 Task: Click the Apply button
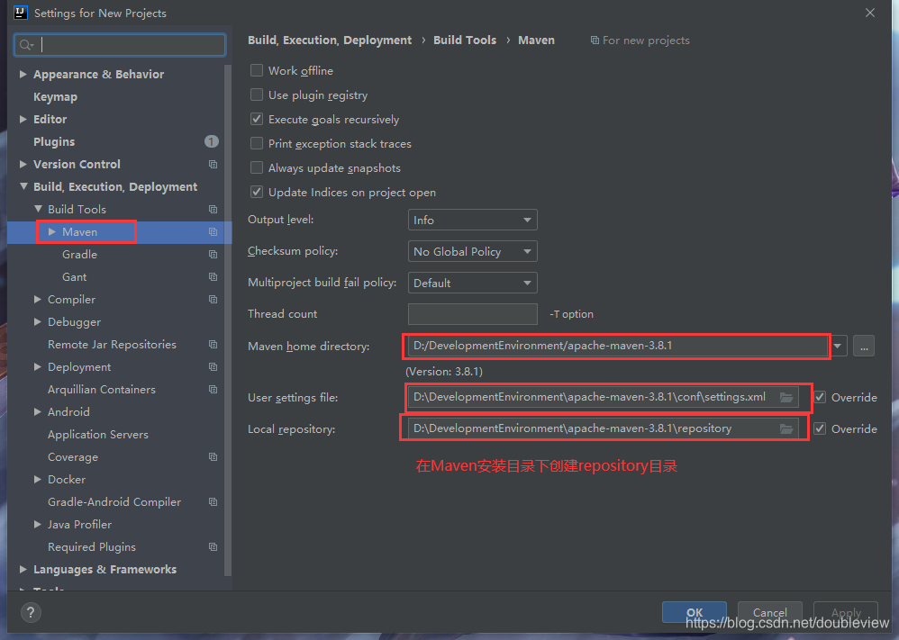[846, 612]
